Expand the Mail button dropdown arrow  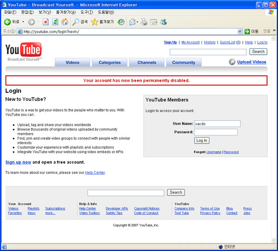[137, 22]
